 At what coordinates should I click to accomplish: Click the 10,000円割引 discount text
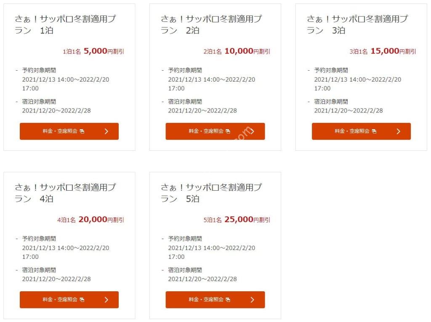pyautogui.click(x=247, y=51)
